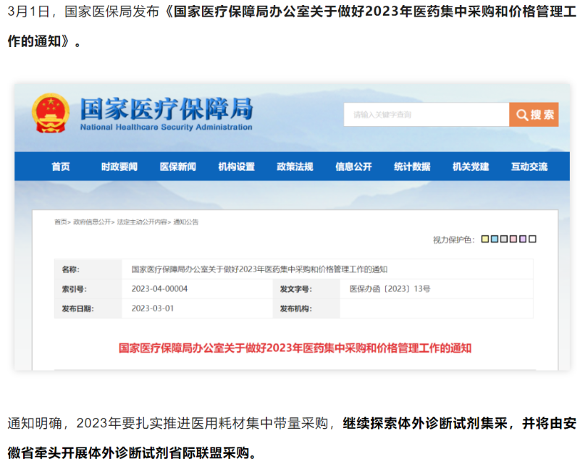Open the 医保新闻 nav item
This screenshot has width=588, height=462.
[x=177, y=167]
